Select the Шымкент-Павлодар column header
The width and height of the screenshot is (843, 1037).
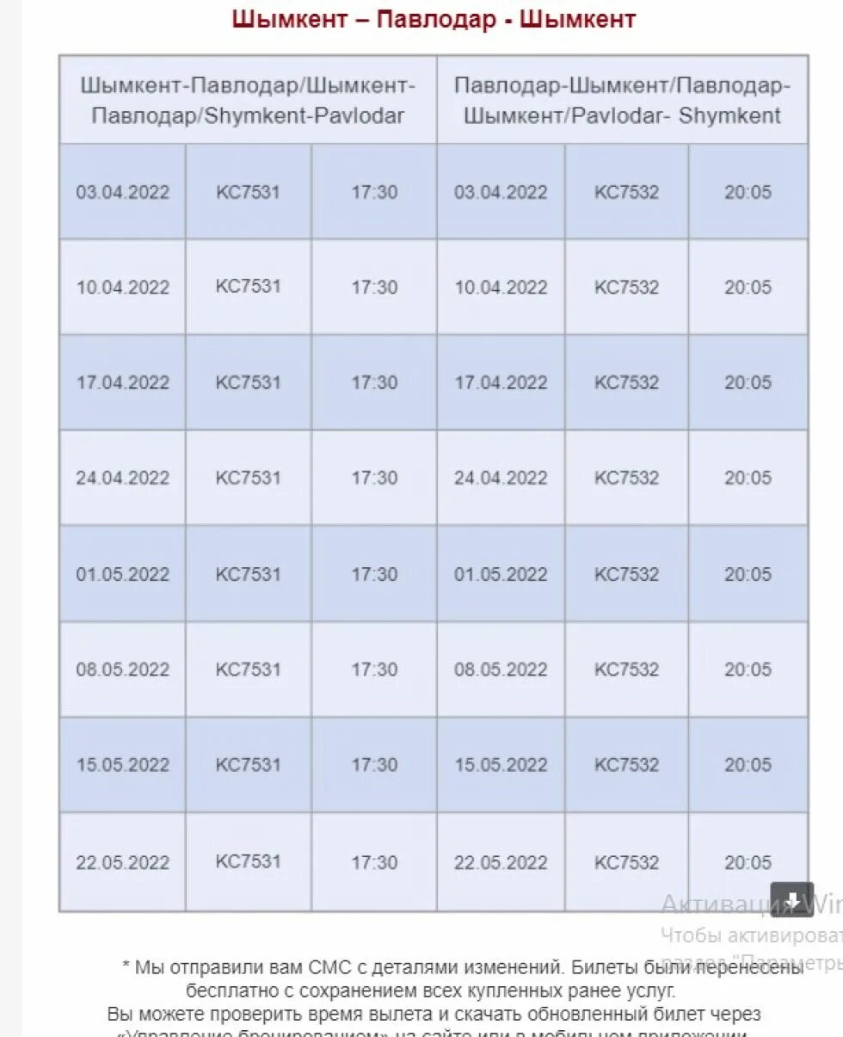248,100
